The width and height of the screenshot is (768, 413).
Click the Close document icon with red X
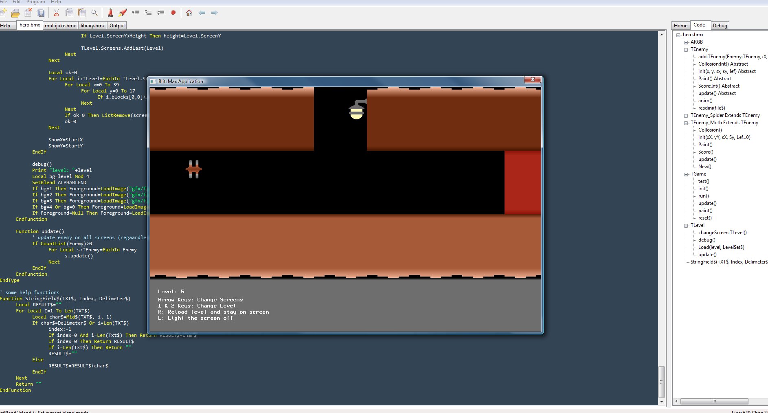[x=28, y=13]
